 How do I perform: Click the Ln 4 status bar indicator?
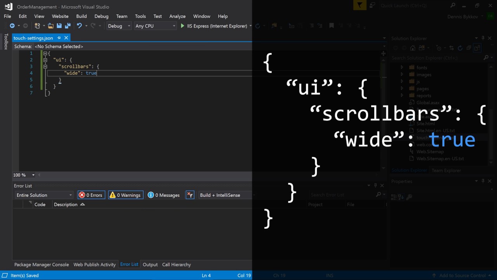click(x=206, y=275)
